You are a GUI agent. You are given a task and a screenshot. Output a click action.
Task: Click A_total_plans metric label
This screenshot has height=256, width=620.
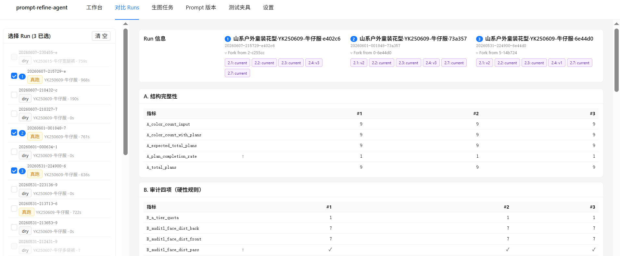(161, 167)
